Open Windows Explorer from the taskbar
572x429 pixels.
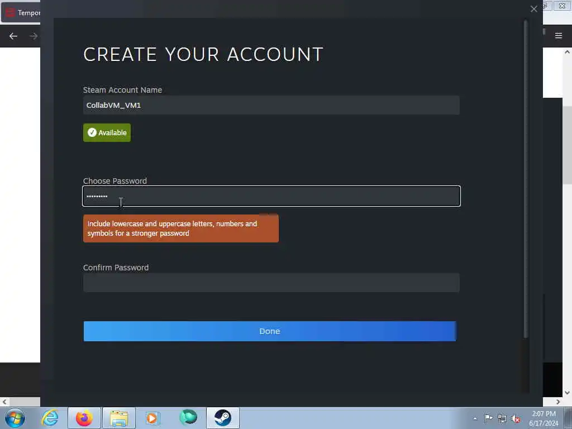(x=119, y=418)
